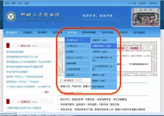The width and height of the screenshot is (164, 116).
Task: Click the 资源动态 section heading
Action: click(25, 102)
